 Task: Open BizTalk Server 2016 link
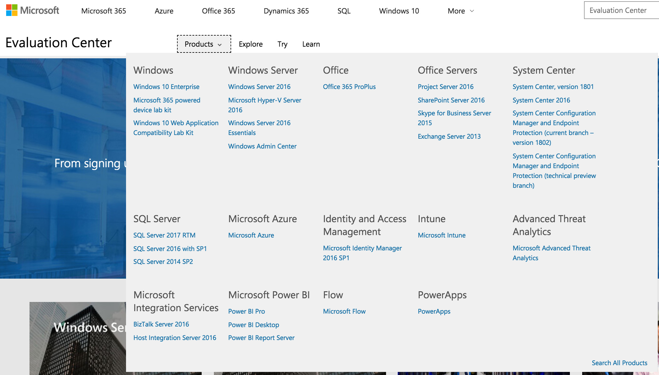161,324
